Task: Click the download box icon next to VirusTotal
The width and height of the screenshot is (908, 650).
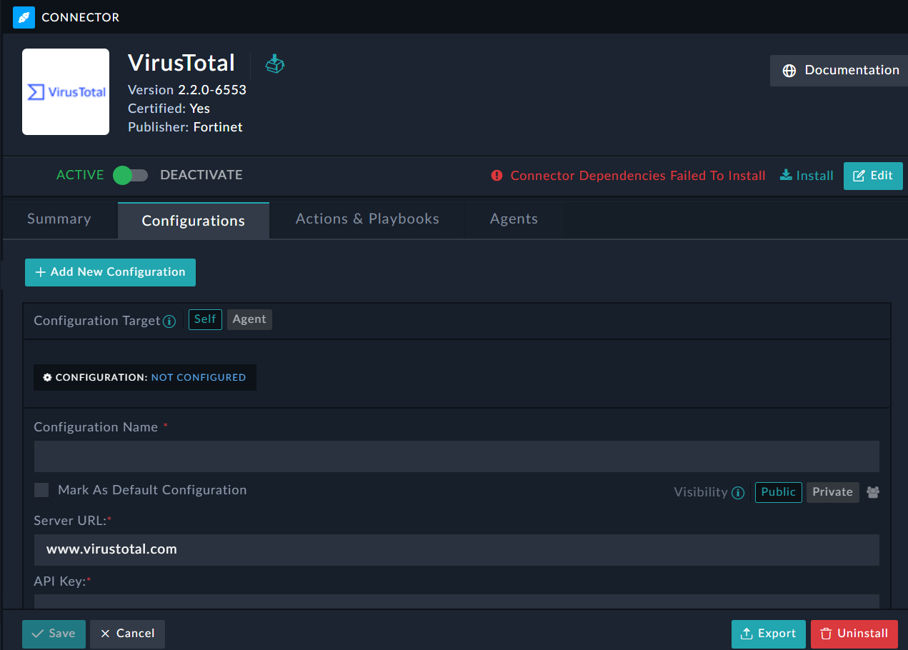Action: (275, 64)
